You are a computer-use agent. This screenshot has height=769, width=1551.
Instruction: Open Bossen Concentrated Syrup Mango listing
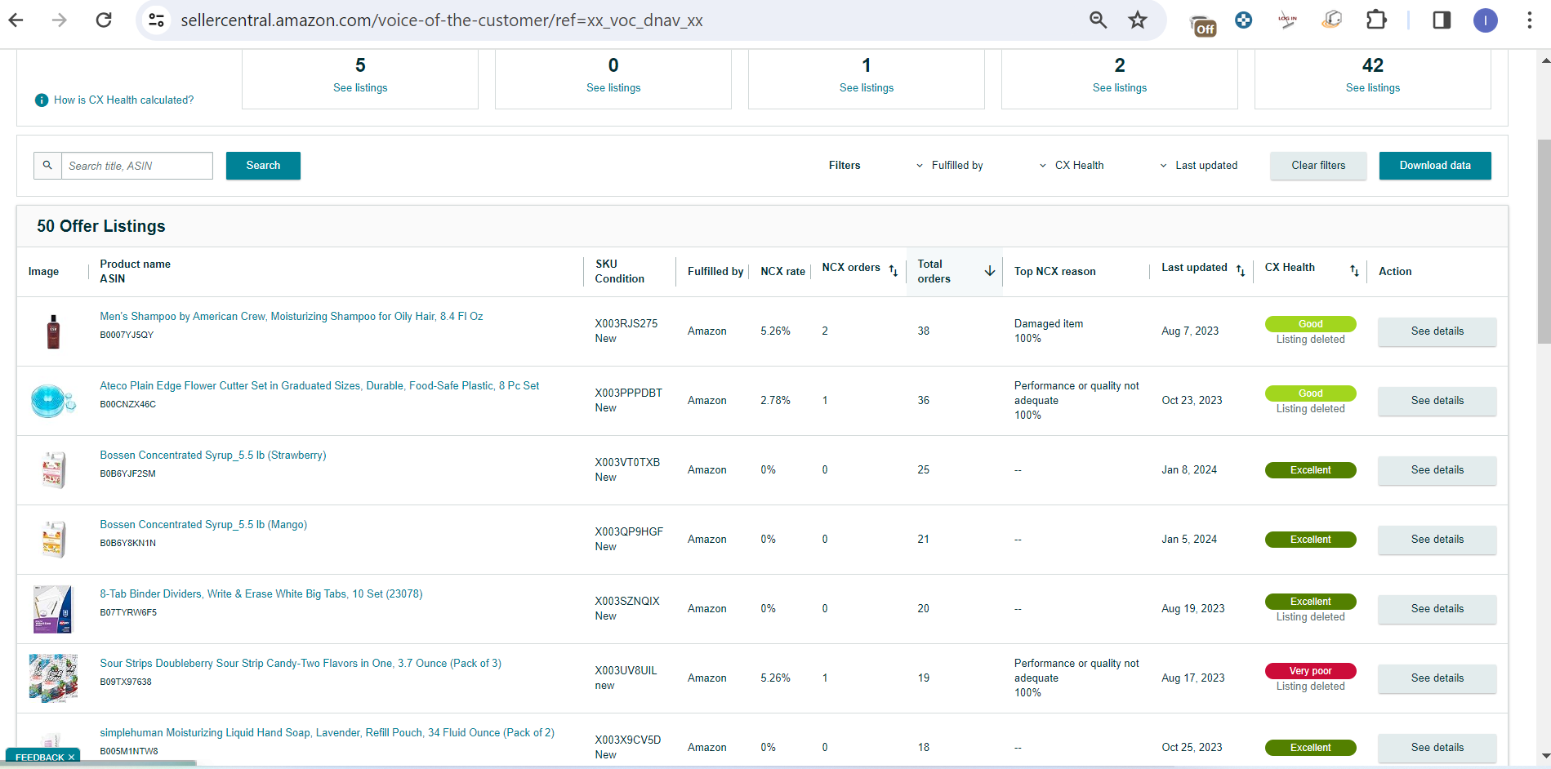(203, 525)
